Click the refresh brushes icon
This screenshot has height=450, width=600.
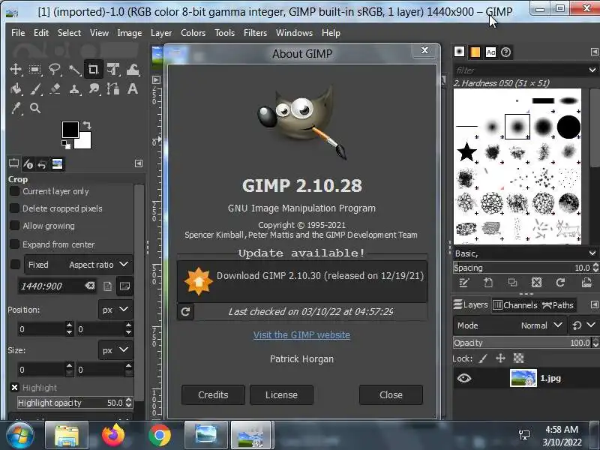[x=560, y=283]
